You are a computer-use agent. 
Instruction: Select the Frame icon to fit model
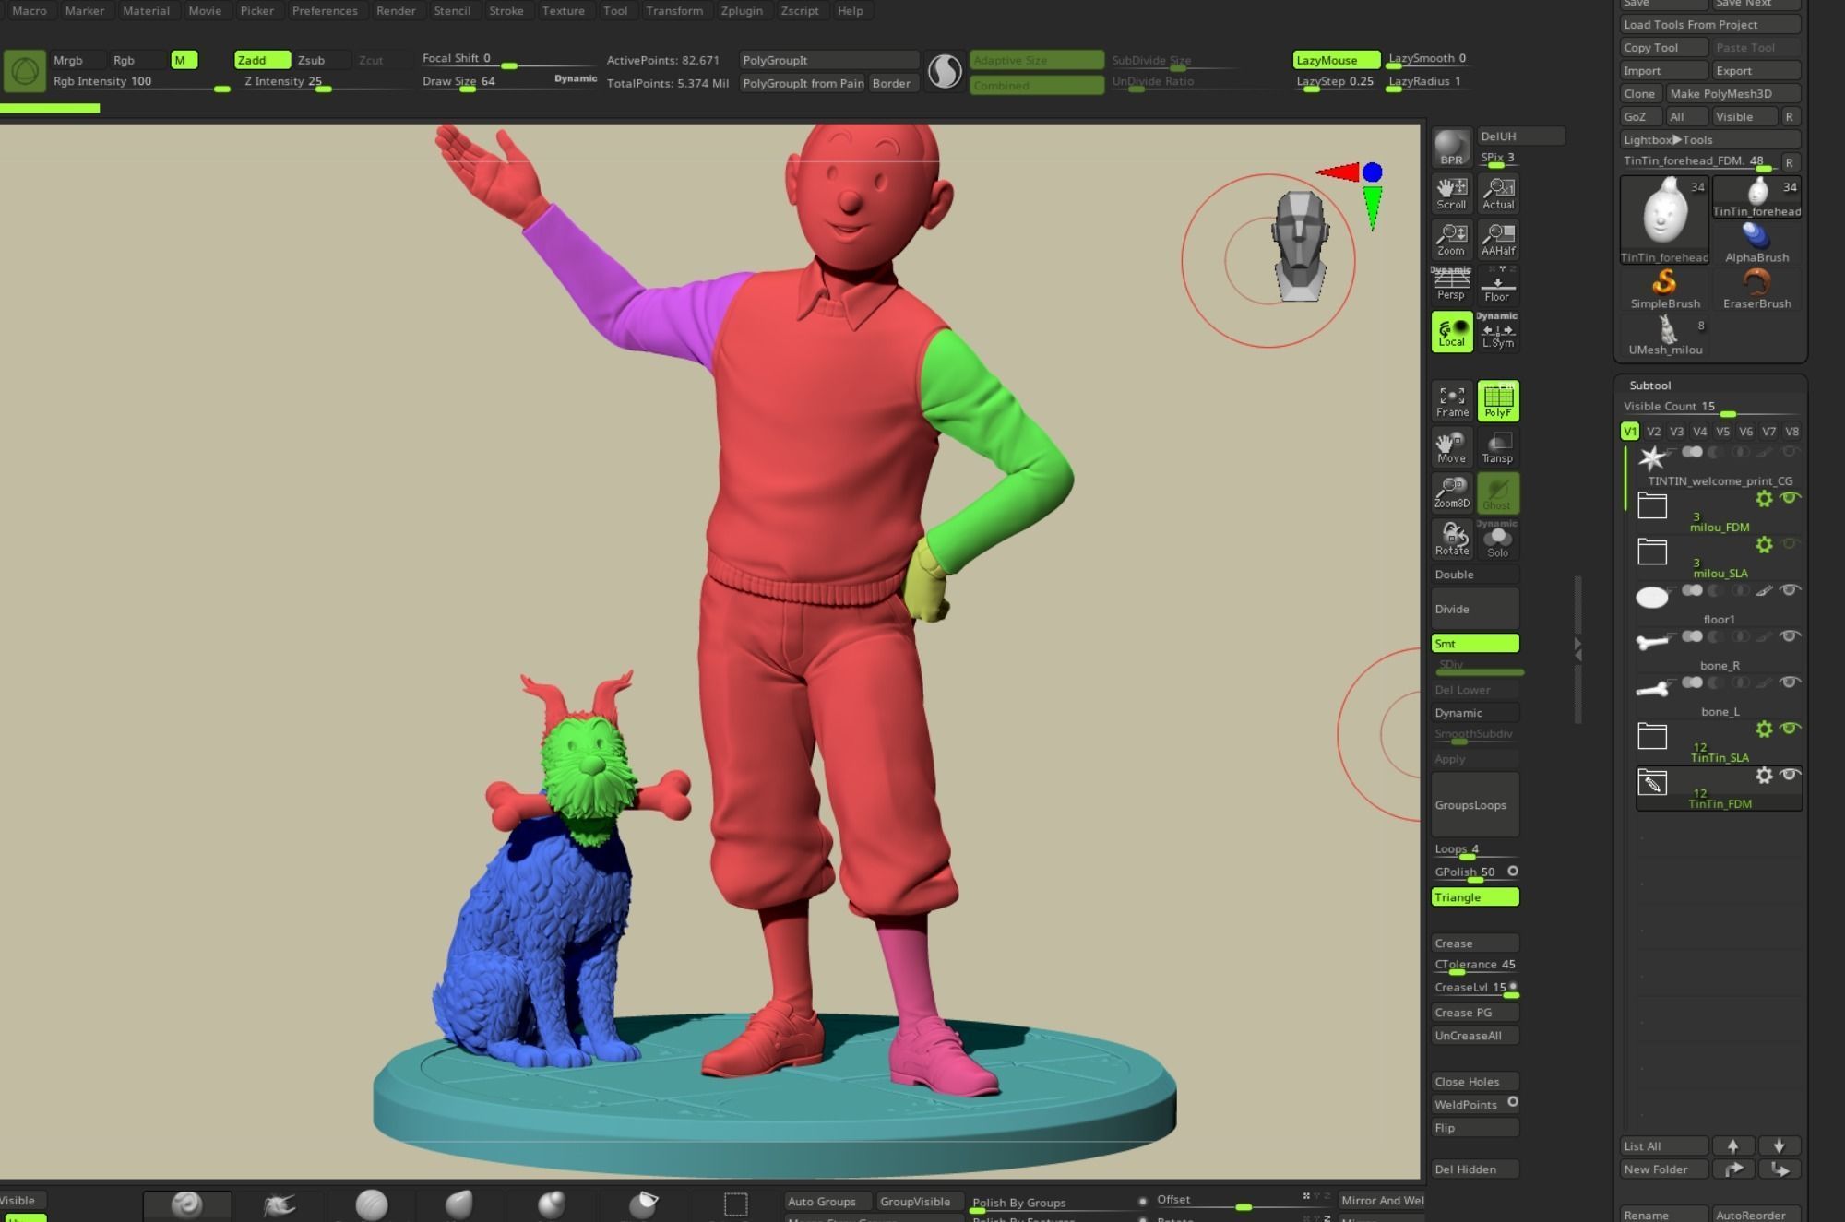pyautogui.click(x=1451, y=400)
